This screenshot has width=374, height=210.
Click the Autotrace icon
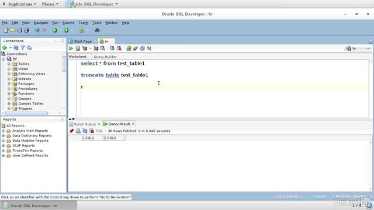(96, 48)
